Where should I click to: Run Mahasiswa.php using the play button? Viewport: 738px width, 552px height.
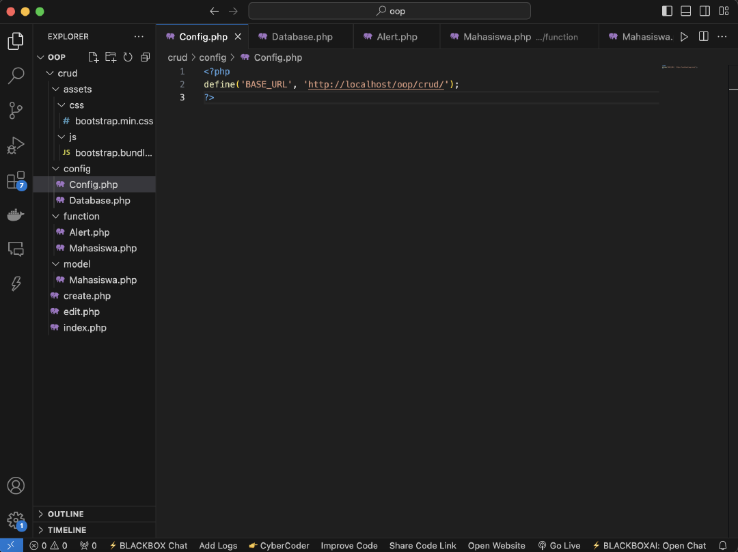(x=684, y=36)
